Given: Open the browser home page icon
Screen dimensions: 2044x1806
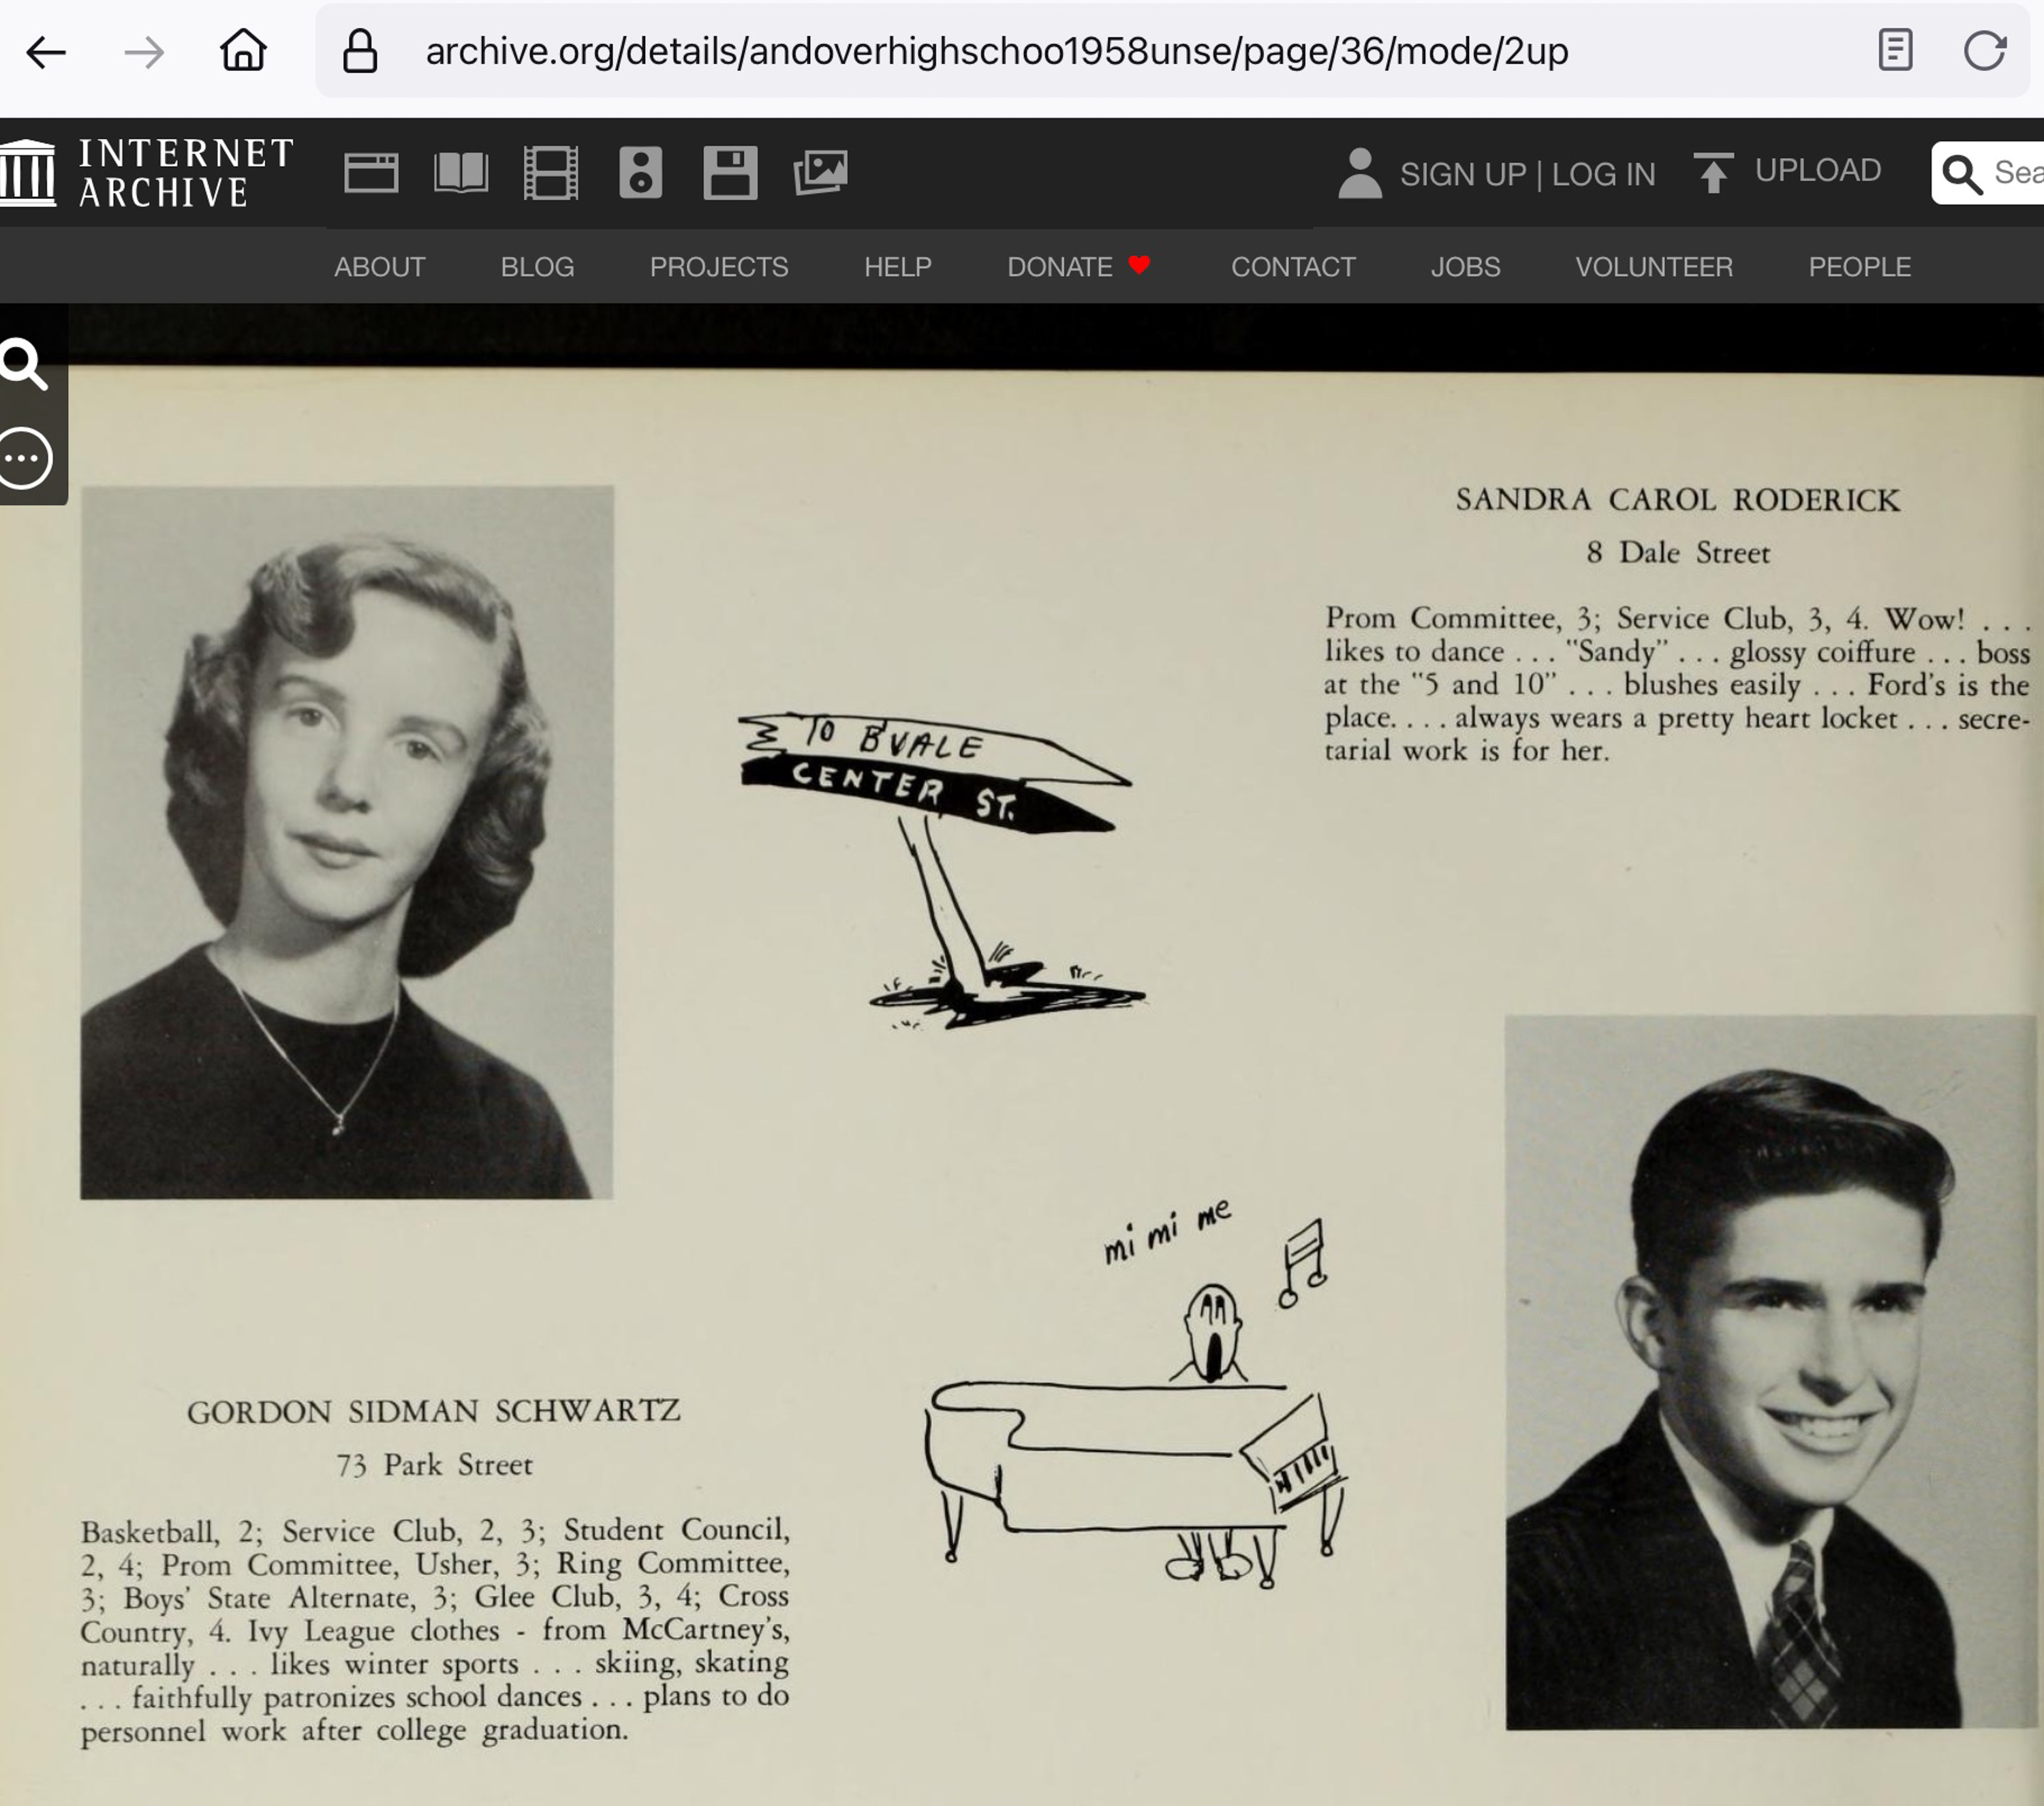Looking at the screenshot, I should 243,50.
